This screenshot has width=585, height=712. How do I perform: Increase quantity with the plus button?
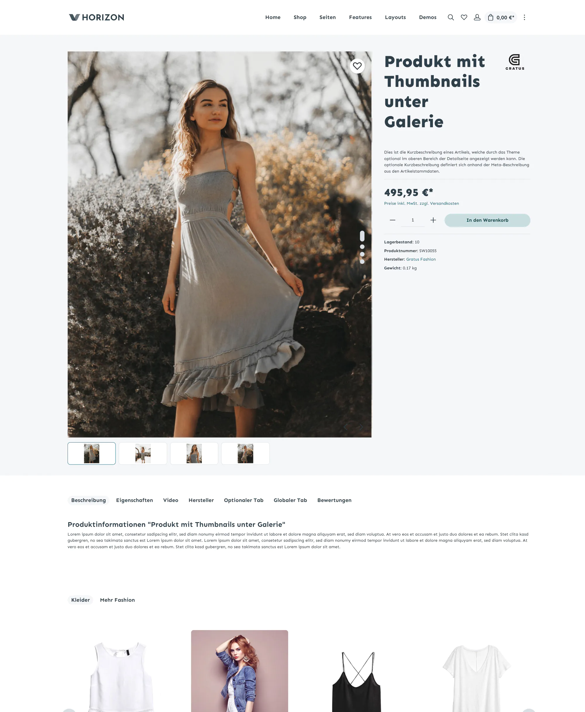(433, 220)
